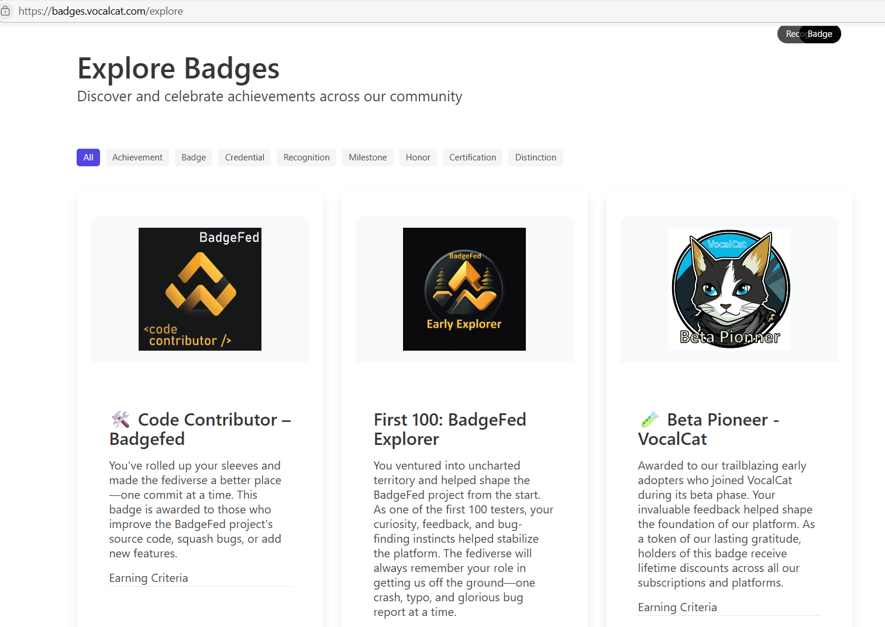Choose the Recognition filter chip

307,157
